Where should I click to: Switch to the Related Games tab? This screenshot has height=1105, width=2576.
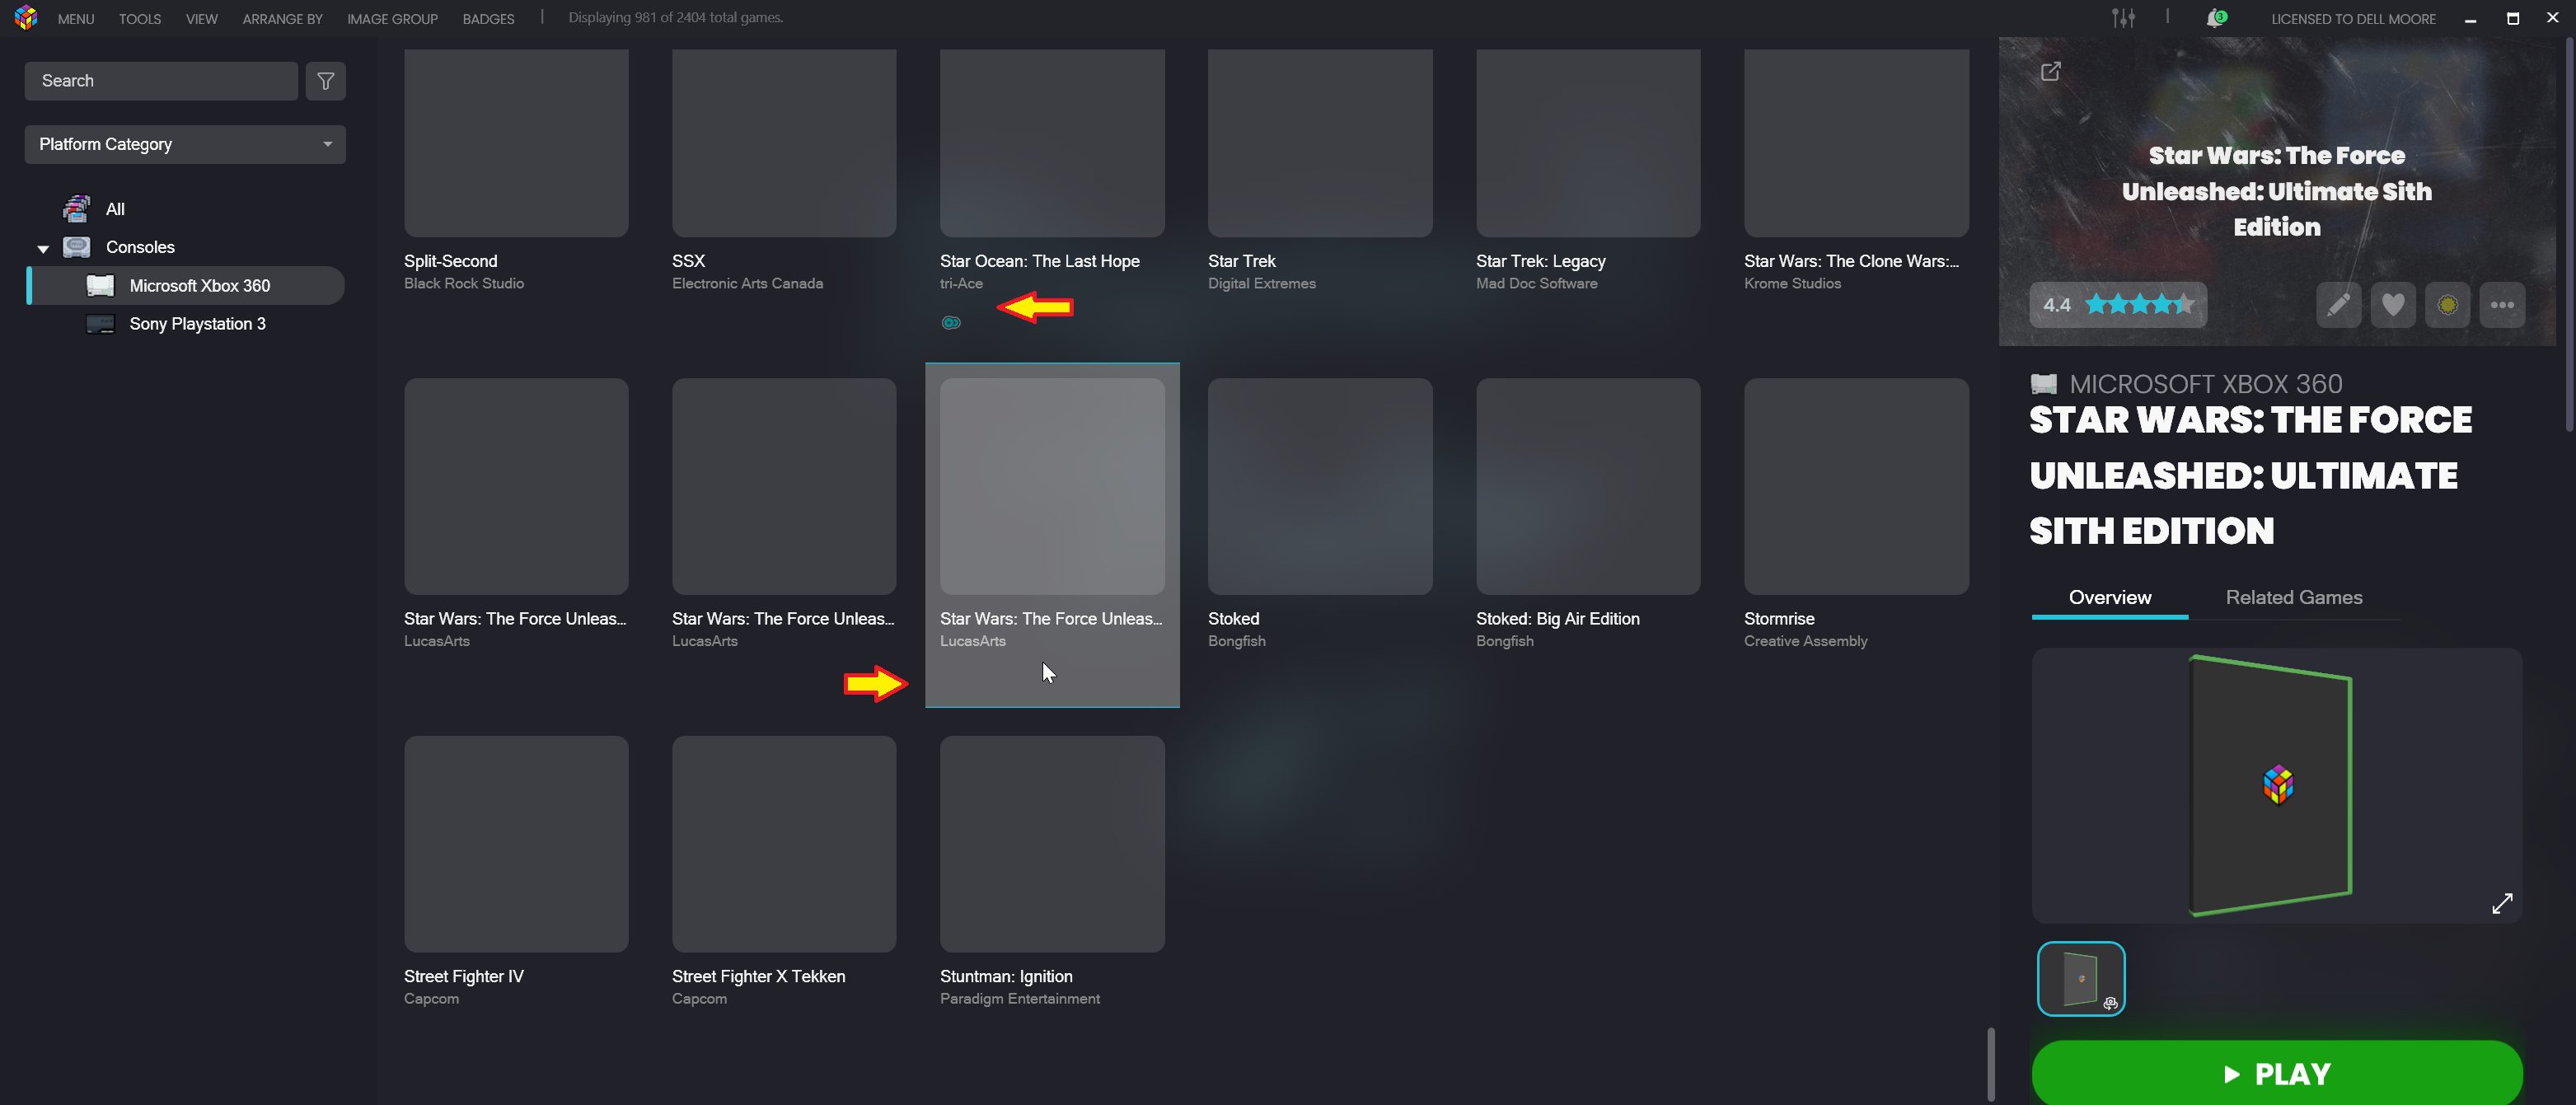[x=2294, y=598]
